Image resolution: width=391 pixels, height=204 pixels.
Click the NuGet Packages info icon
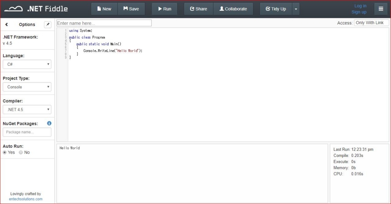point(49,123)
